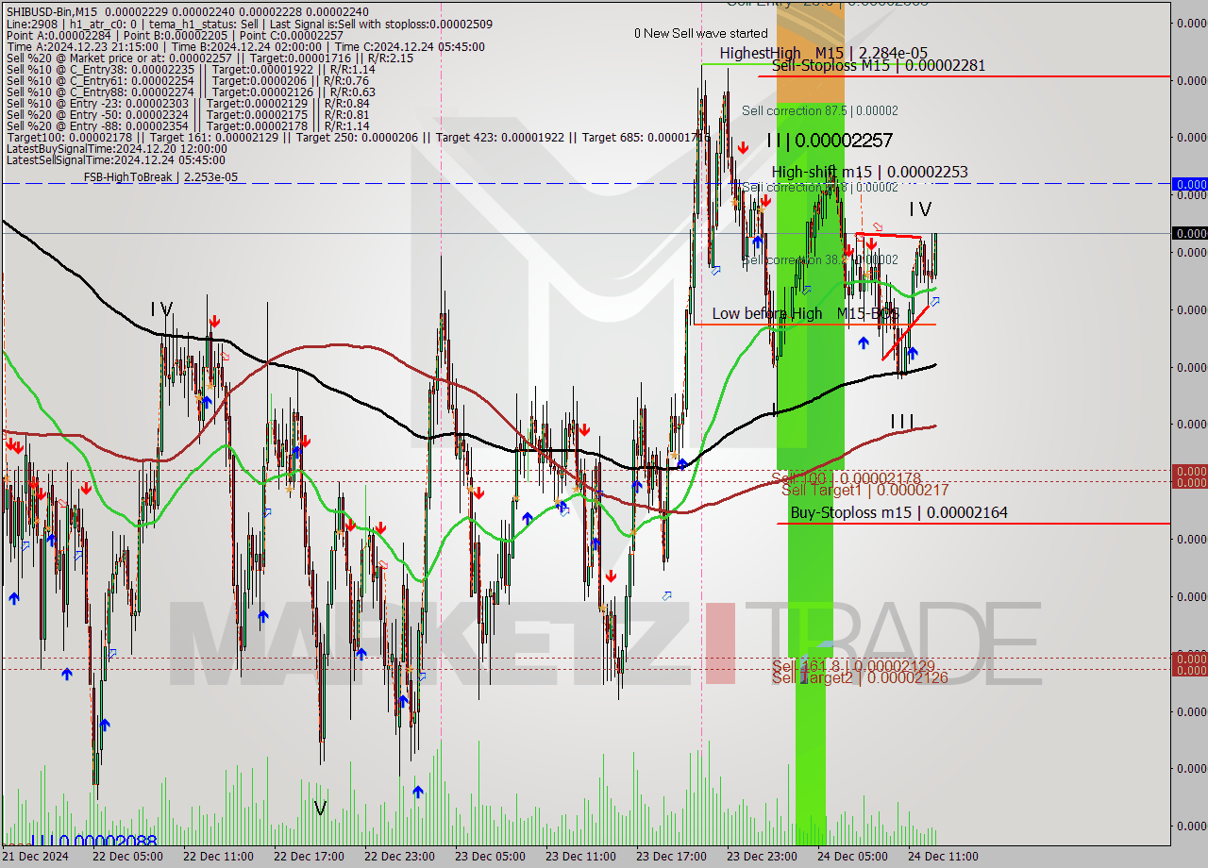Screen dimensions: 1208x868
Task: Click the '21 Dec 2024' date axis label
Action: pyautogui.click(x=36, y=856)
